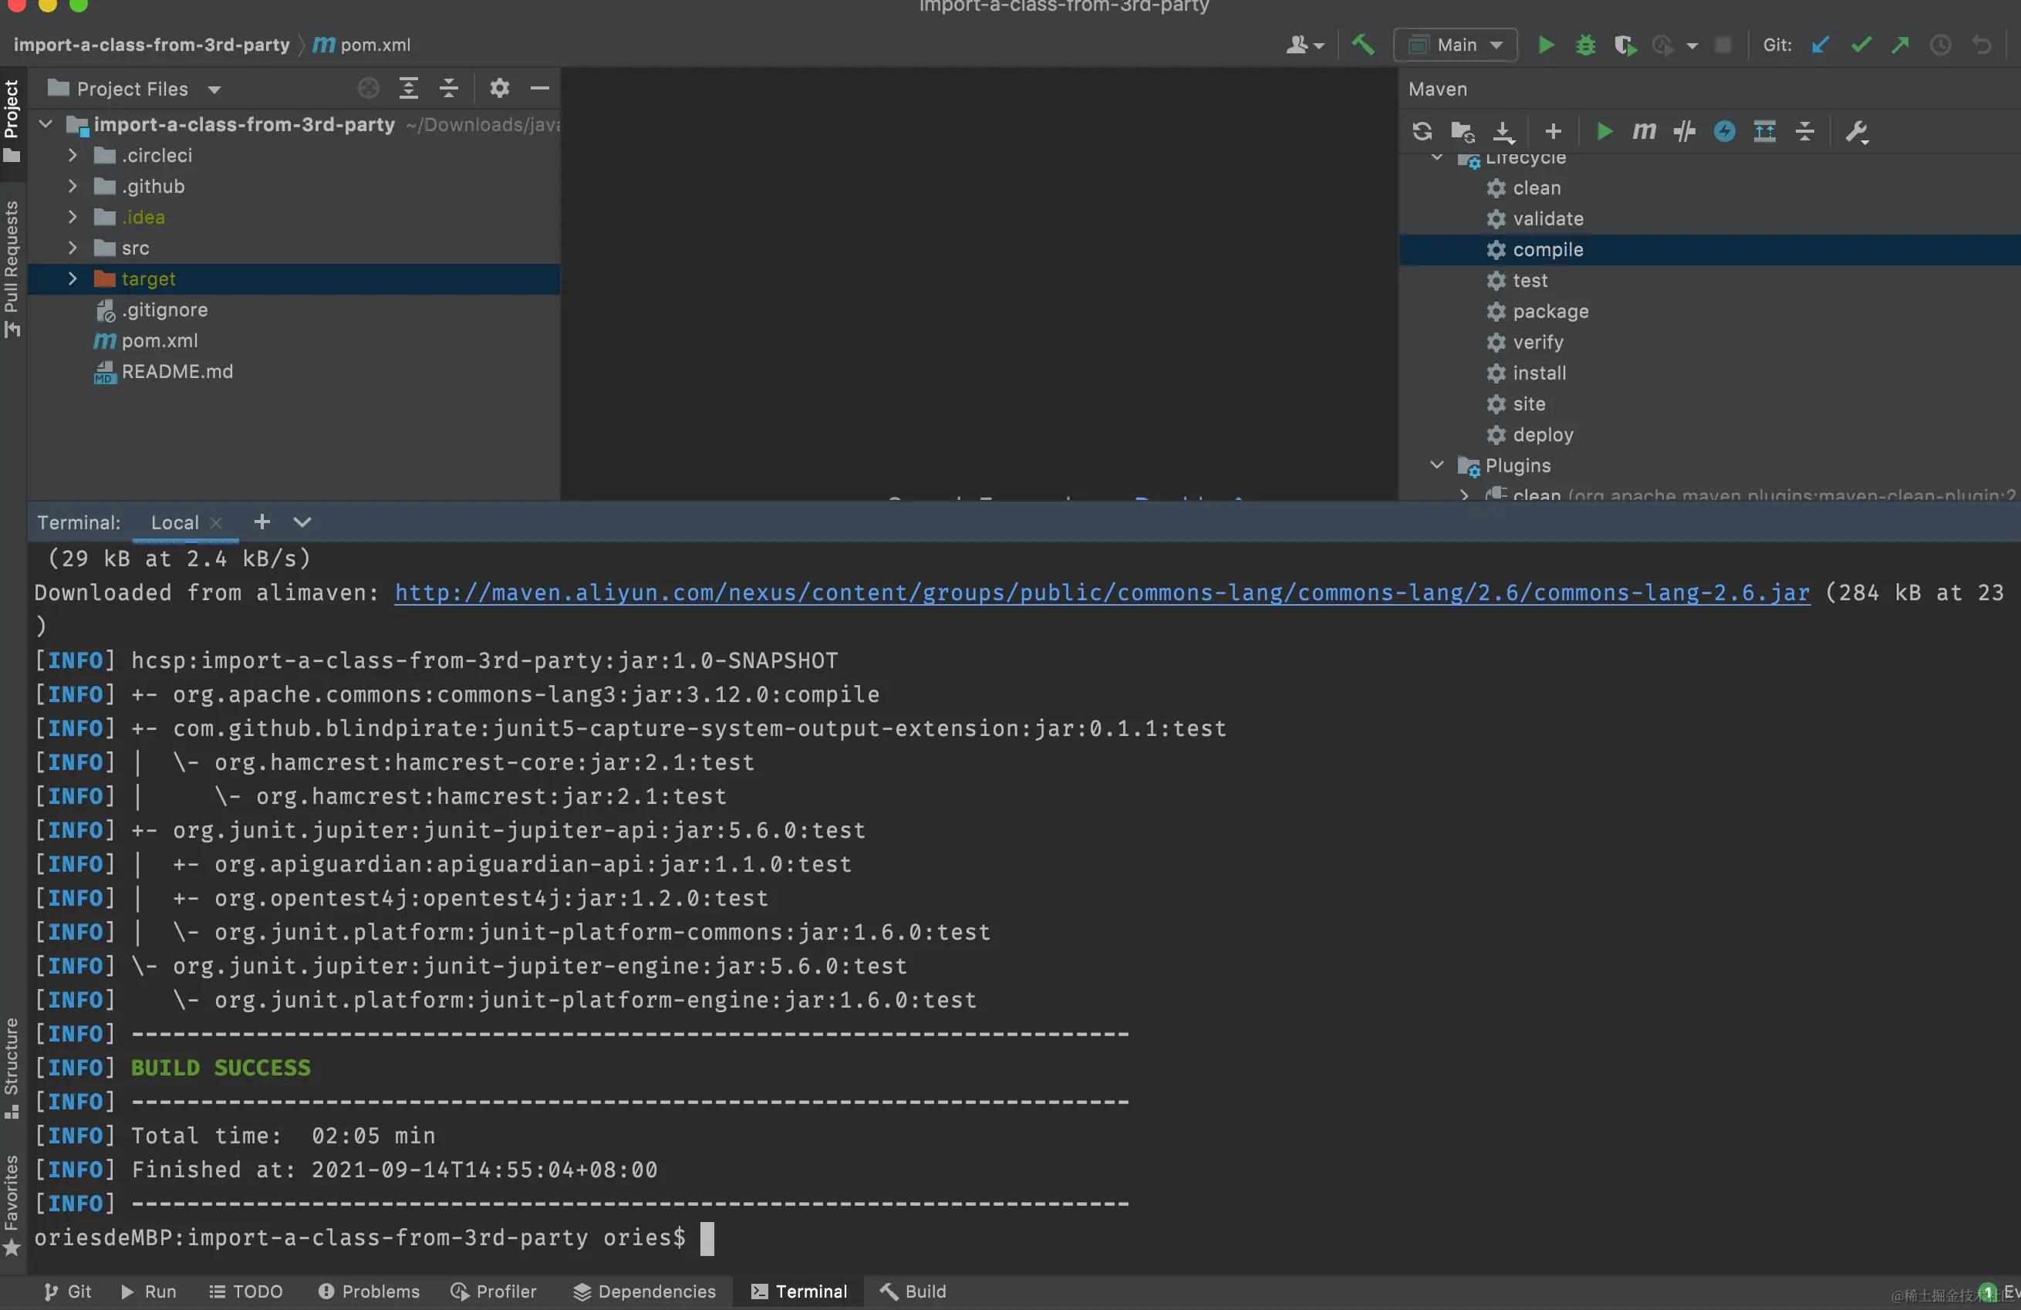Screen dimensions: 2021x1310
Task: Collapse the Maven Plugins node
Action: point(1436,465)
